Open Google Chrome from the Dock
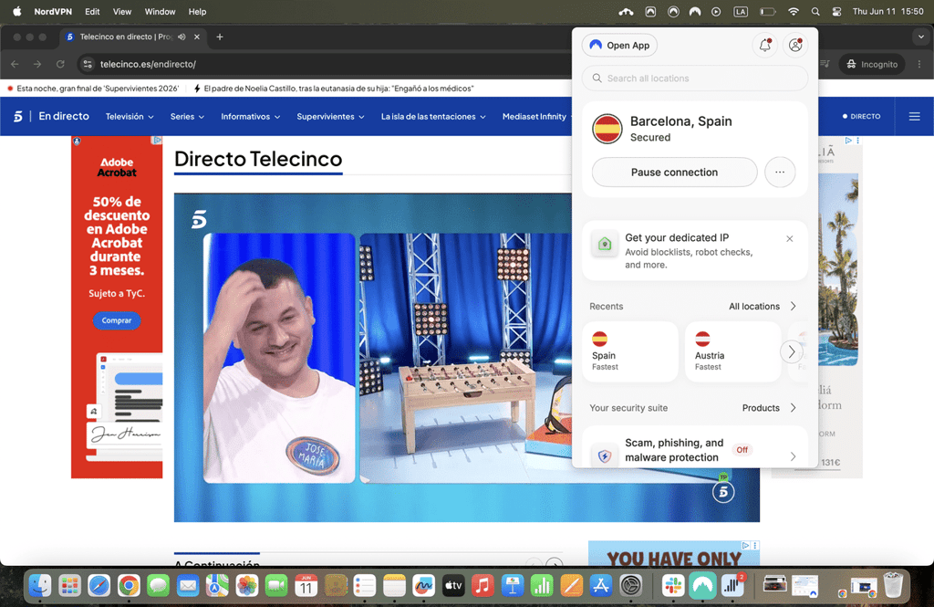The image size is (934, 607). [x=129, y=586]
